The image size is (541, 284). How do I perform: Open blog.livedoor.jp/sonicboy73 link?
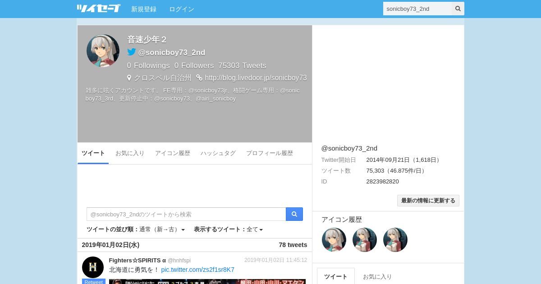(256, 78)
